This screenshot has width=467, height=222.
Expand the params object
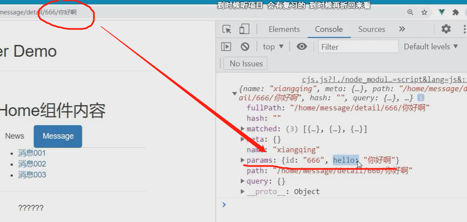point(243,160)
